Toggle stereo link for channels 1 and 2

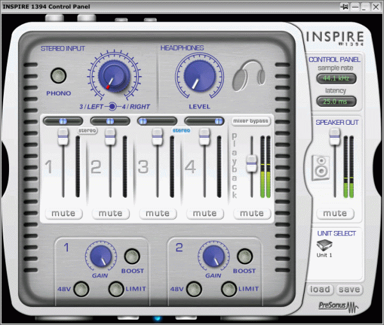[x=87, y=131]
